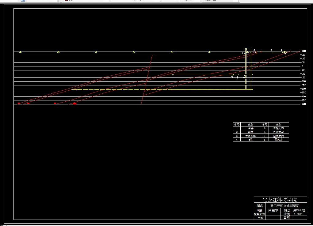Screen dimensions: 313x226
Task: Click the -300 elevation label
Action: point(303,89)
